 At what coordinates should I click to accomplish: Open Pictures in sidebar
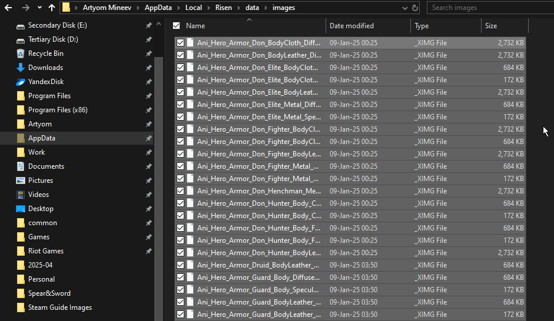pyautogui.click(x=40, y=180)
